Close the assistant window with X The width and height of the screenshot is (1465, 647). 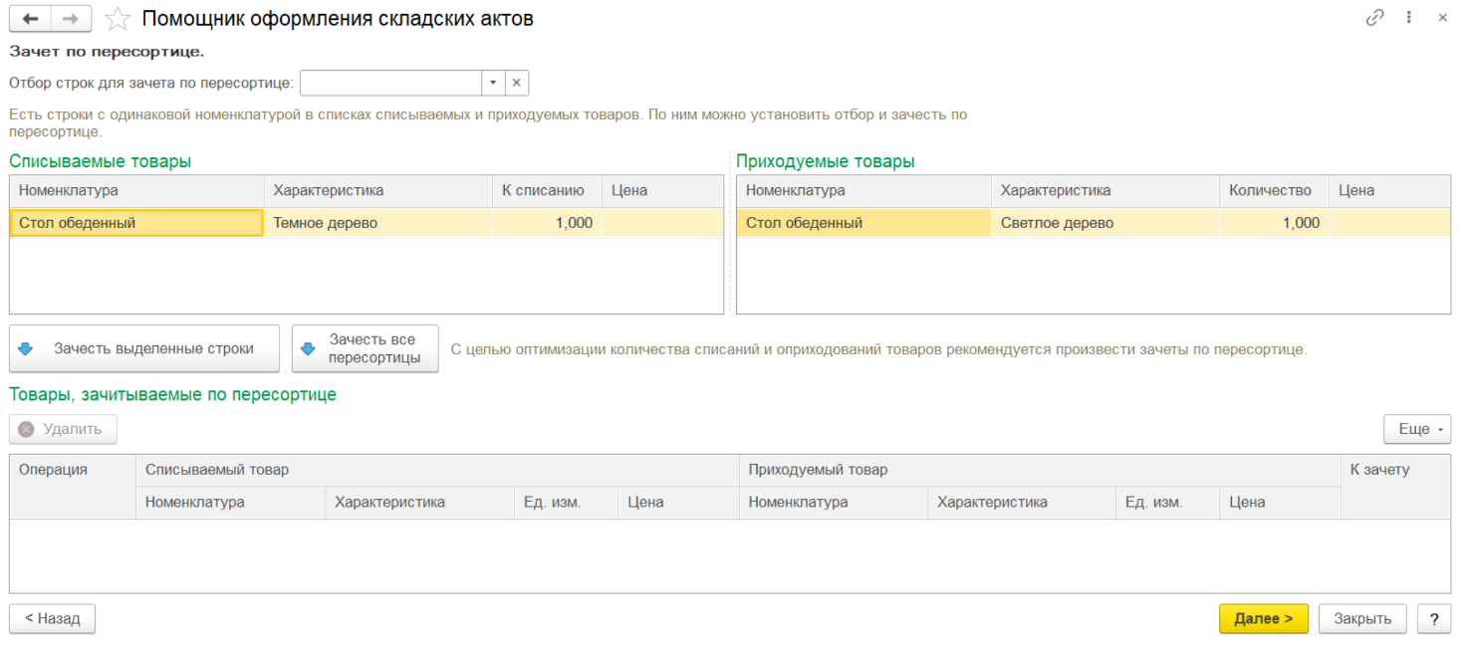[1442, 17]
